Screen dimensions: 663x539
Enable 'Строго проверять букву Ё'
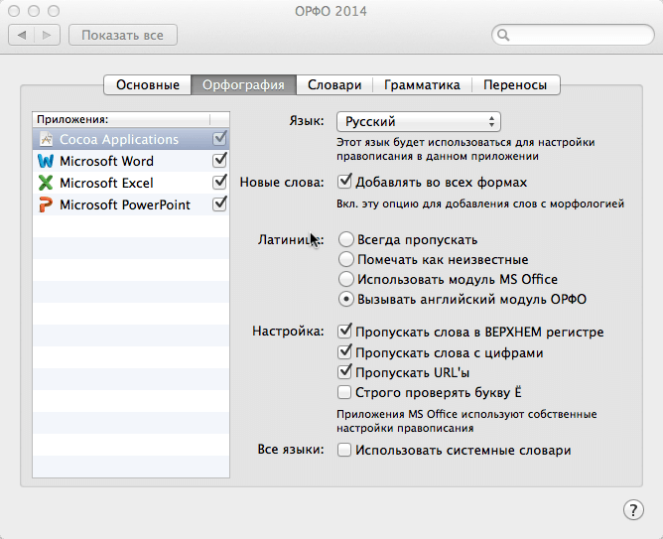coord(344,392)
